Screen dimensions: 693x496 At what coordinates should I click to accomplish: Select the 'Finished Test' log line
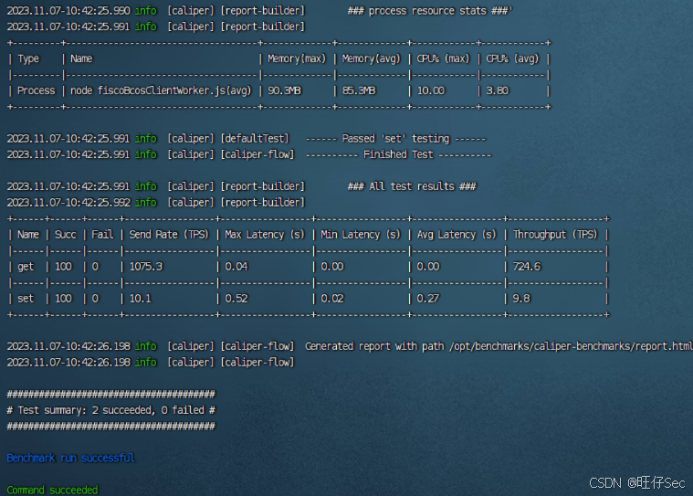[398, 154]
